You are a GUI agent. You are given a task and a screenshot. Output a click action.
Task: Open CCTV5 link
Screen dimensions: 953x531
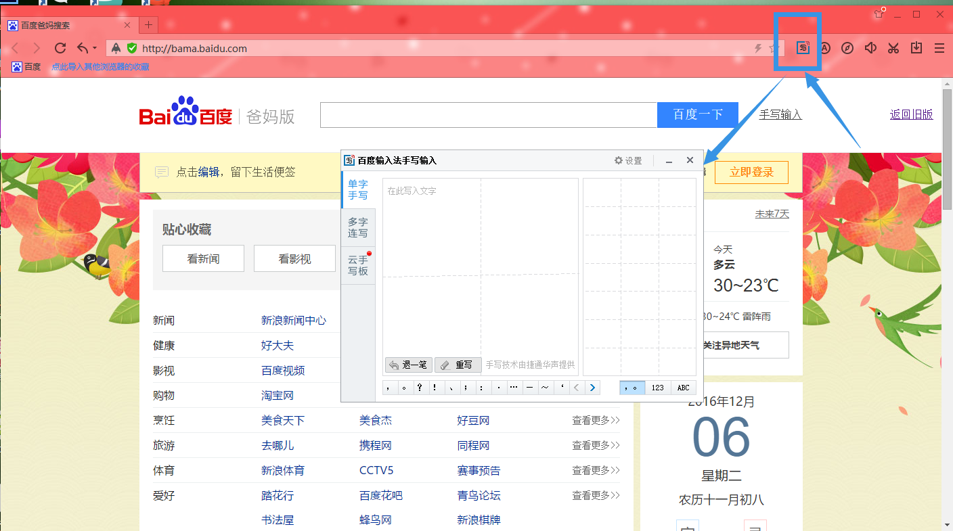point(376,471)
